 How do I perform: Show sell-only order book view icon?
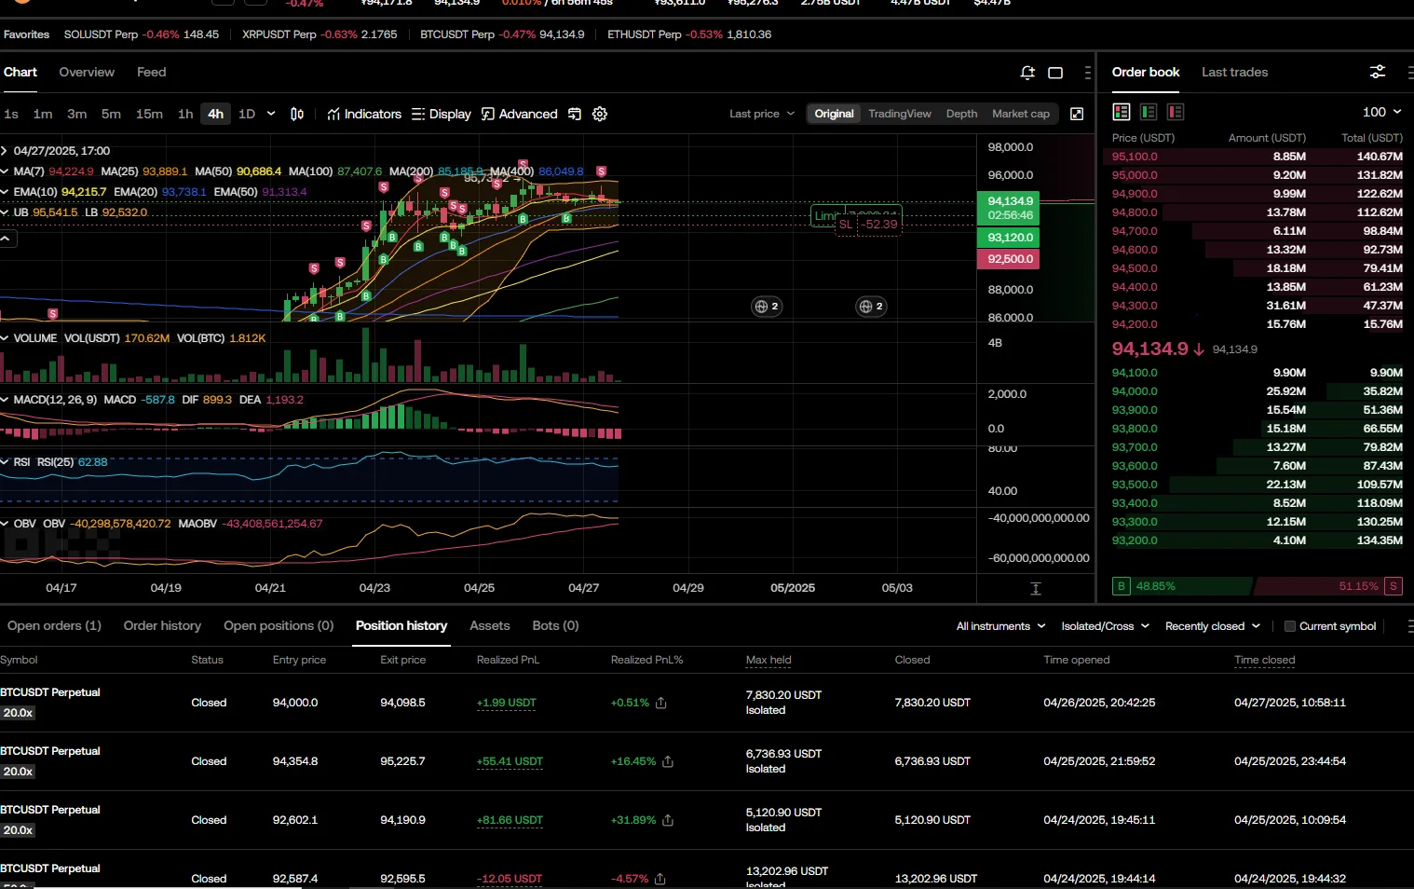1176,112
